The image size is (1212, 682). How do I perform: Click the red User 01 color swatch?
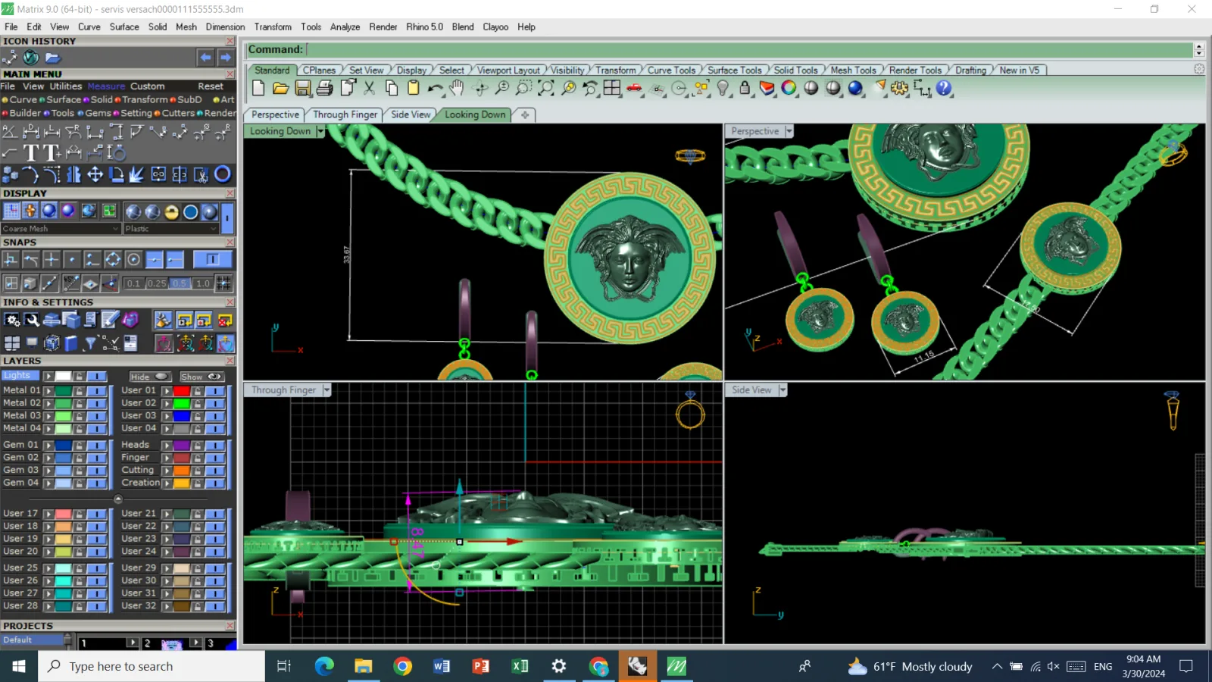tap(181, 391)
